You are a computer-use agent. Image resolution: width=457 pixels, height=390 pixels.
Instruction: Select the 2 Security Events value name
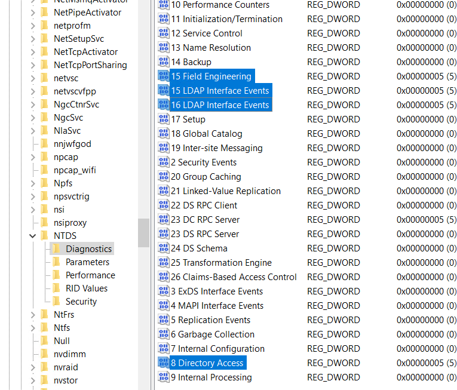(x=203, y=162)
